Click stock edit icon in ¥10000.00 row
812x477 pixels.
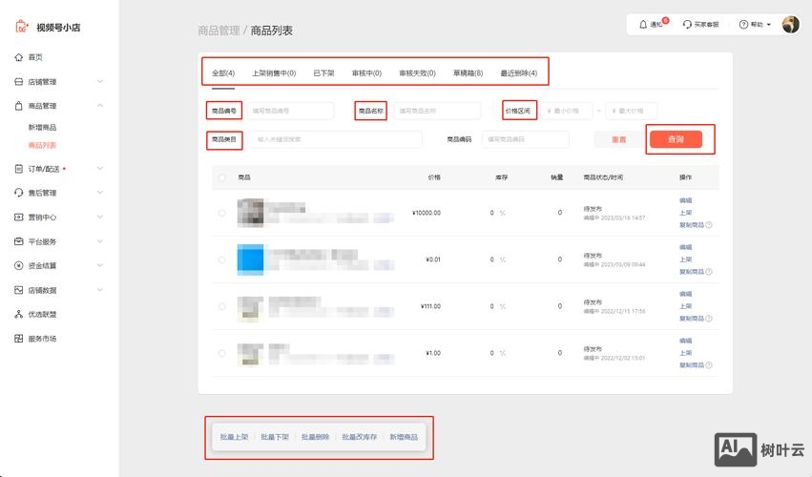[502, 213]
